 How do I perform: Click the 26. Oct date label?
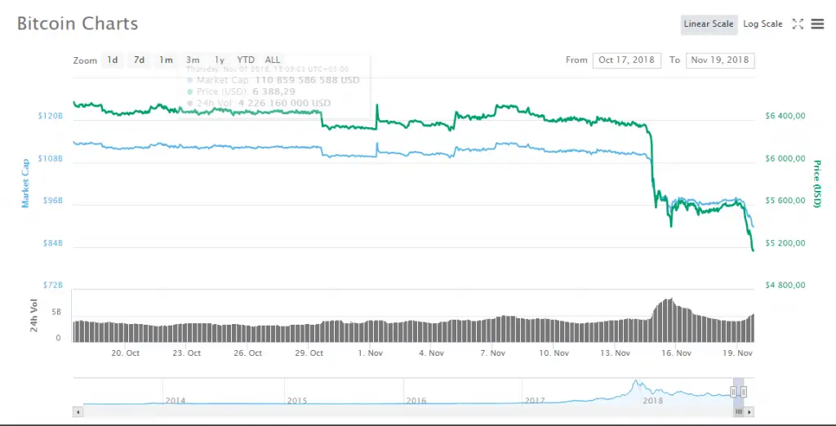pos(248,353)
